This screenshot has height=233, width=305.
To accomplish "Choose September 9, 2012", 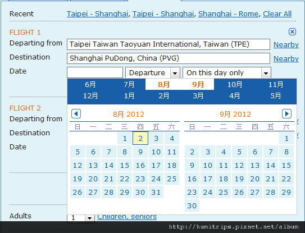I will pyautogui.click(x=192, y=165).
